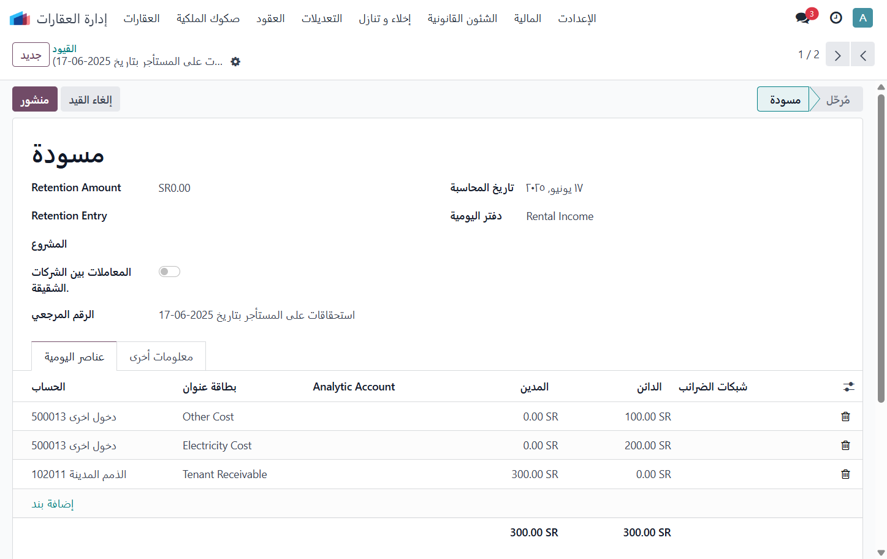
Task: Switch to عناصر اليومية tab
Action: [x=74, y=356]
